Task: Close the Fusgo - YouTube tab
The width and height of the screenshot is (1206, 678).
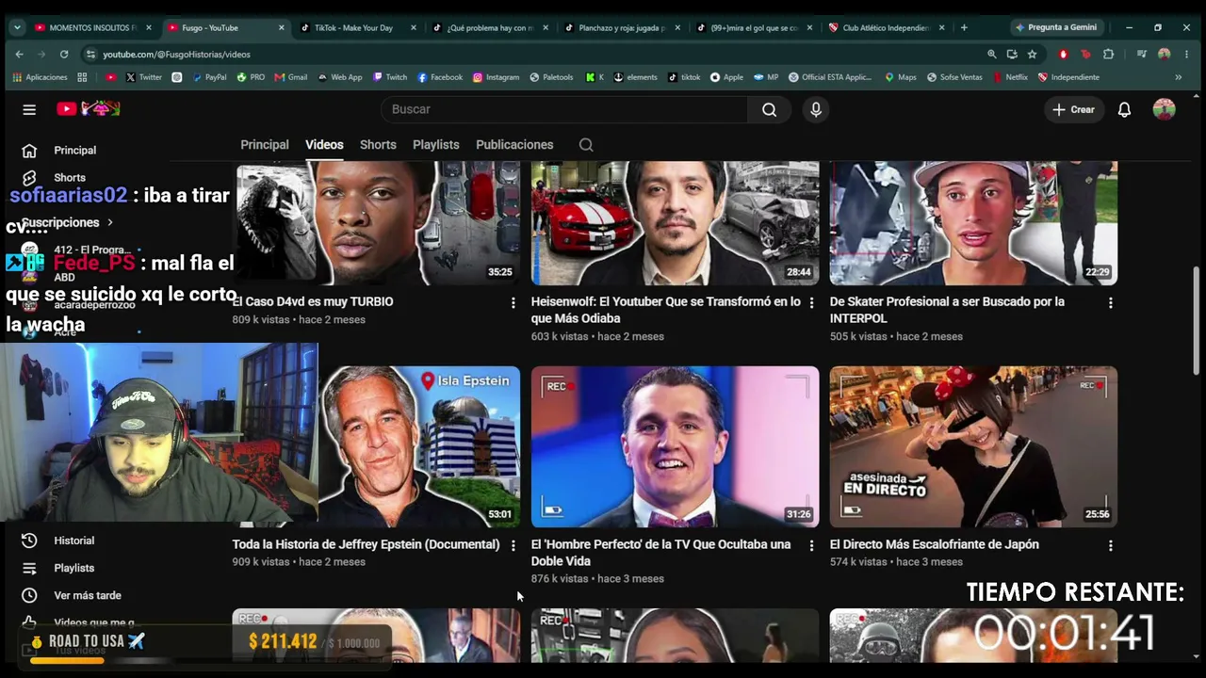Action: (281, 27)
